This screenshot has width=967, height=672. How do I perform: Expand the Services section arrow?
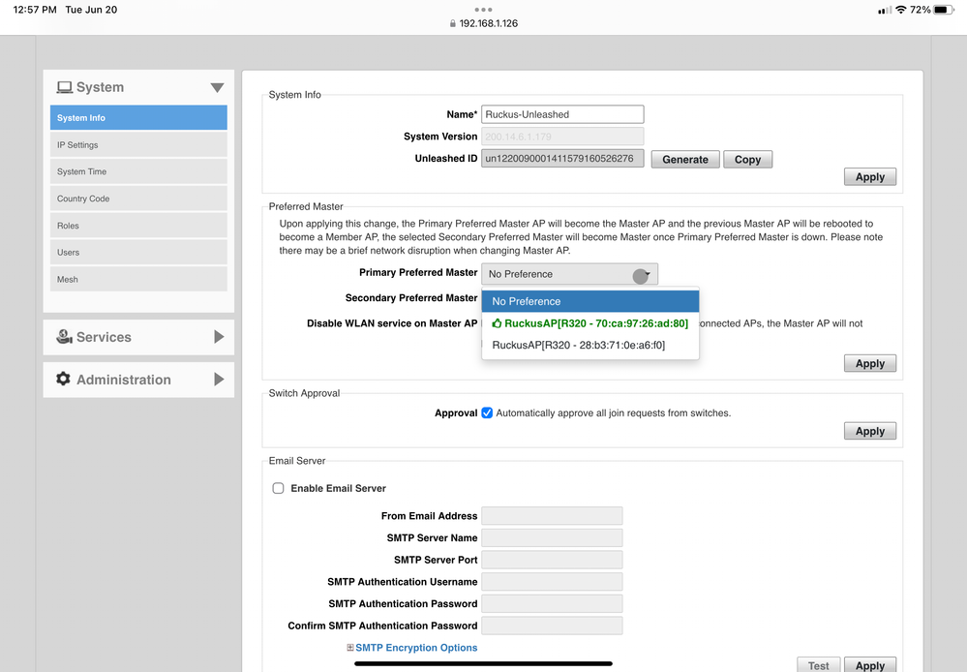(219, 337)
